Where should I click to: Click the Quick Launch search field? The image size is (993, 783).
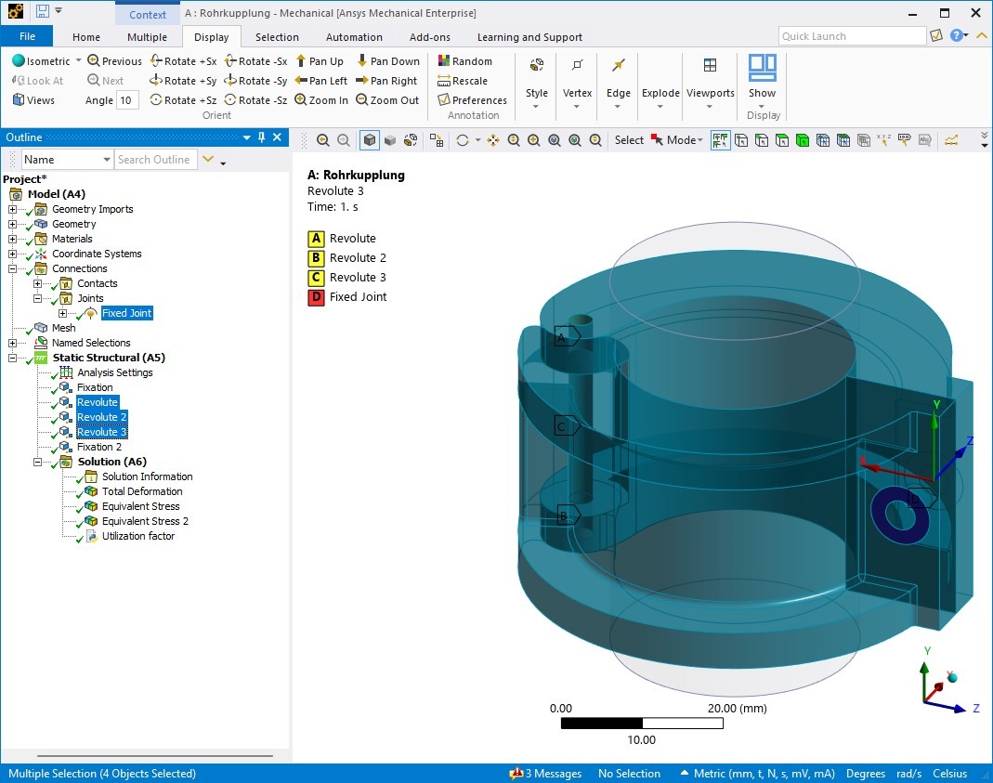point(851,36)
